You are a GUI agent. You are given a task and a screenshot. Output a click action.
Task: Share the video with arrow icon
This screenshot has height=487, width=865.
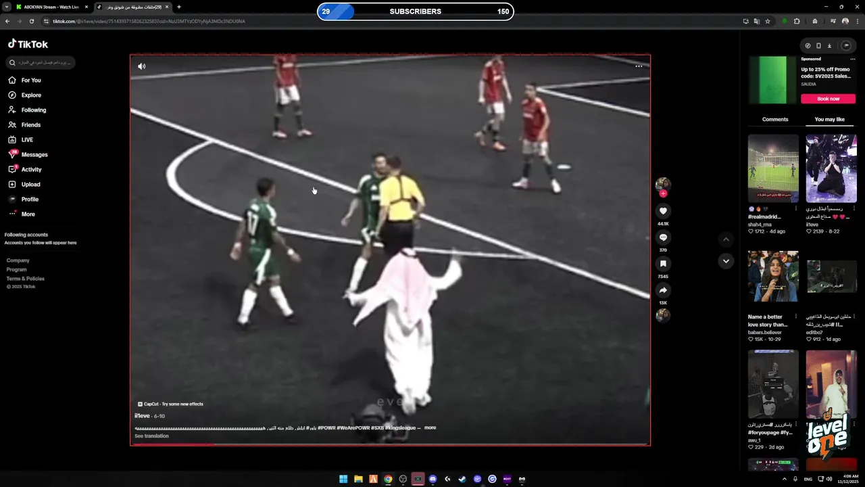pos(663,290)
